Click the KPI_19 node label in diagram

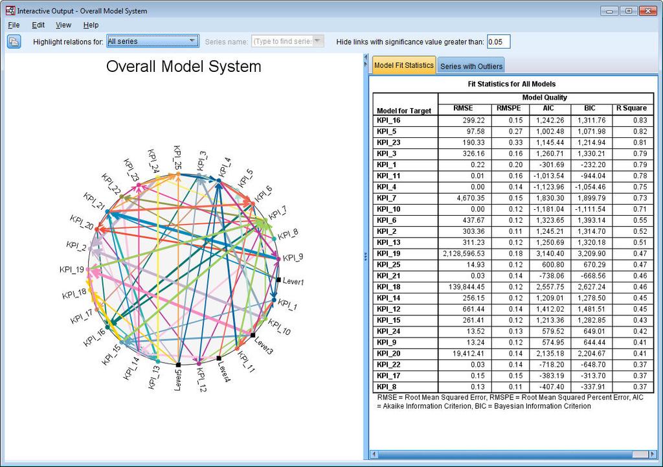[72, 269]
